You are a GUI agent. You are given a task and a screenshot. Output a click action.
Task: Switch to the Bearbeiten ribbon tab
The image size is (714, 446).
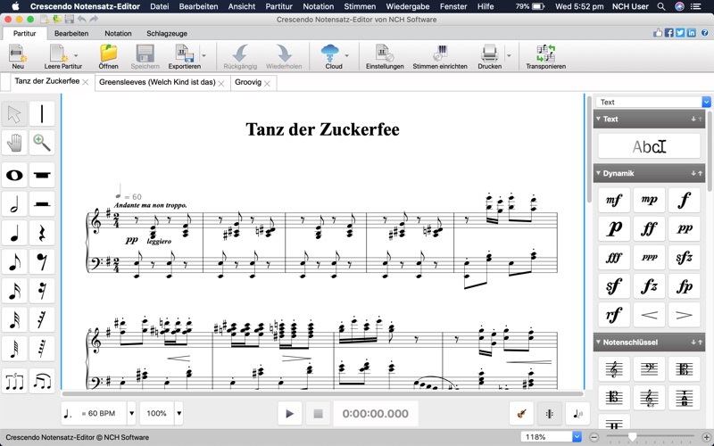[x=71, y=33]
